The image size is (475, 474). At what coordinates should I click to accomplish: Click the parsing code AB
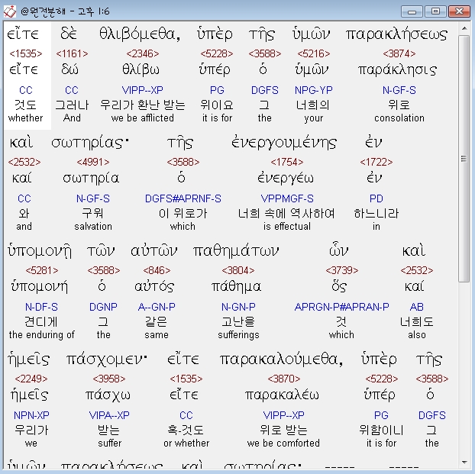(416, 307)
